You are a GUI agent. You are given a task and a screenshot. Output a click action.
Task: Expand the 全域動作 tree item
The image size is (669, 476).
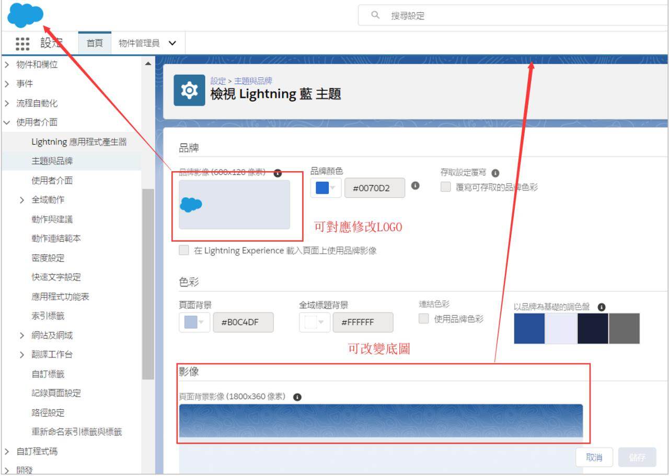click(22, 200)
